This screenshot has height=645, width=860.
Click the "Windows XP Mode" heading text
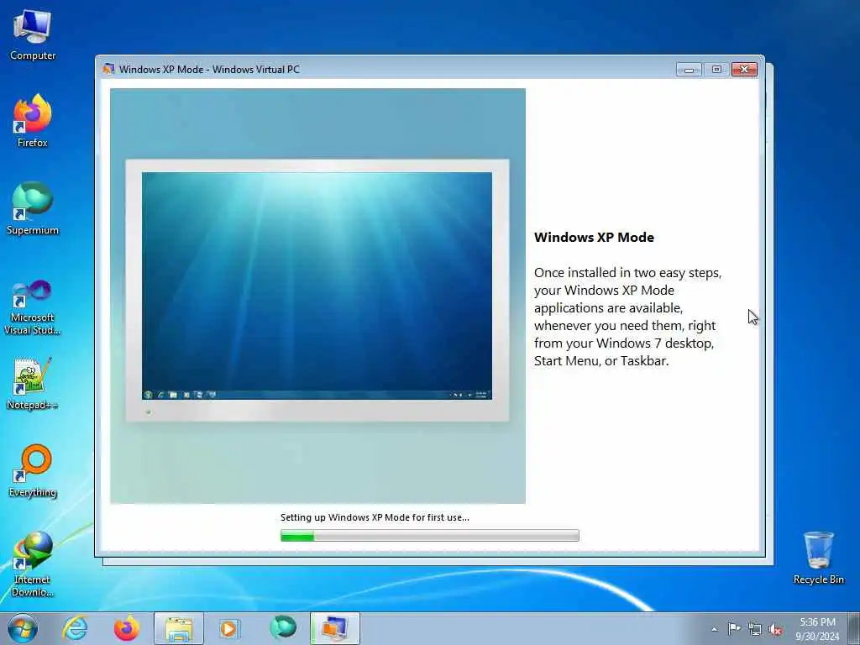594,238
